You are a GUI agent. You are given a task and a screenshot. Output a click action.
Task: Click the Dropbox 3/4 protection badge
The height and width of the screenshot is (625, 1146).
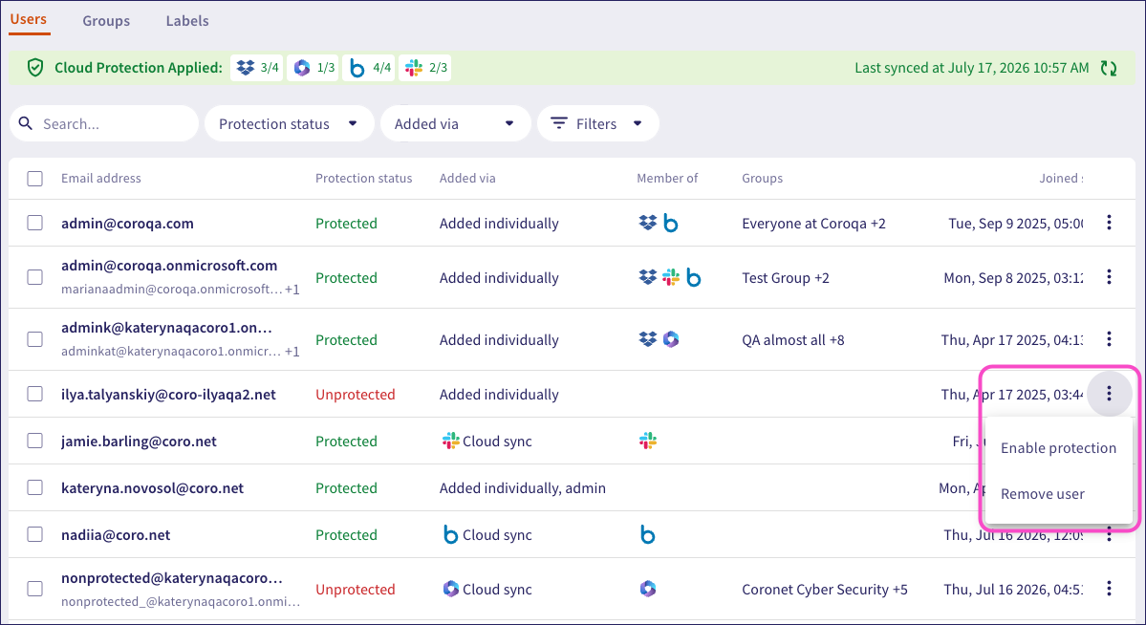(256, 68)
